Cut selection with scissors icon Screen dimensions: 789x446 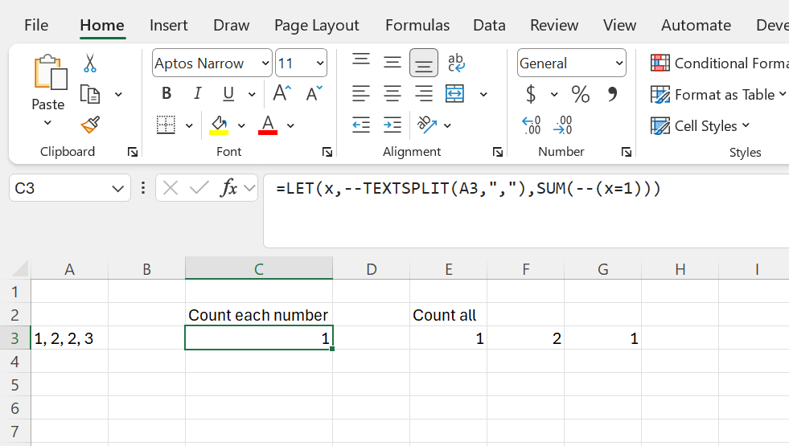click(x=89, y=63)
